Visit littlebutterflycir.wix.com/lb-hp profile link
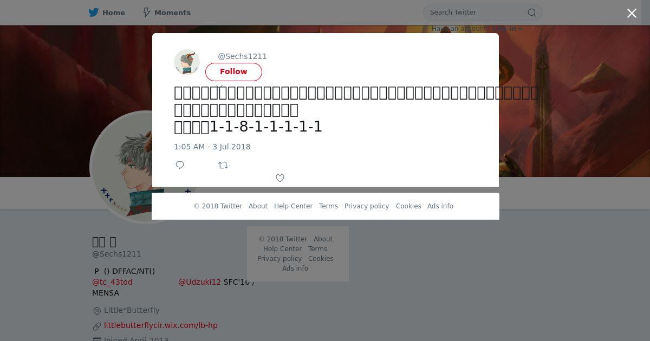 click(161, 325)
